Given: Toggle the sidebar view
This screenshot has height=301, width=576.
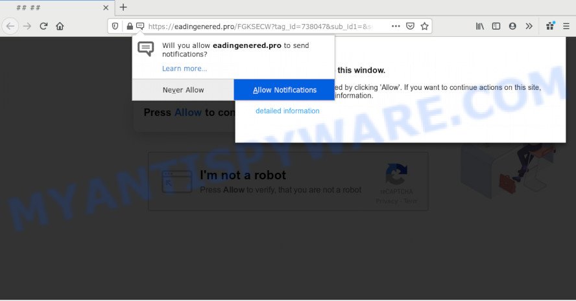Looking at the screenshot, I should [x=496, y=27].
